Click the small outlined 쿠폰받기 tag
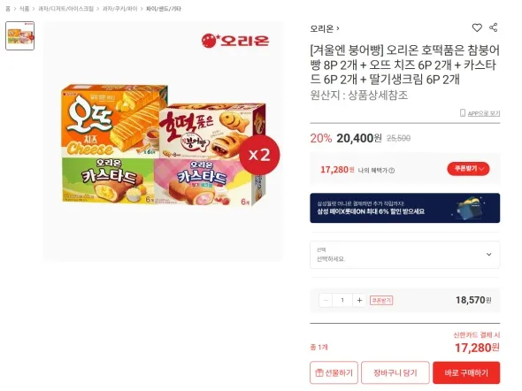 click(381, 300)
